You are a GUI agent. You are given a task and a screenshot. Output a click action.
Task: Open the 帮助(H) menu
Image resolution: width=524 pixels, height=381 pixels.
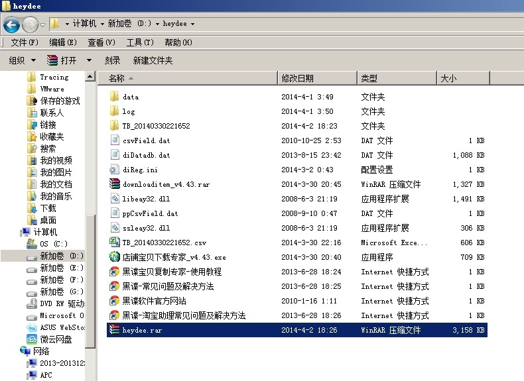[x=178, y=42]
